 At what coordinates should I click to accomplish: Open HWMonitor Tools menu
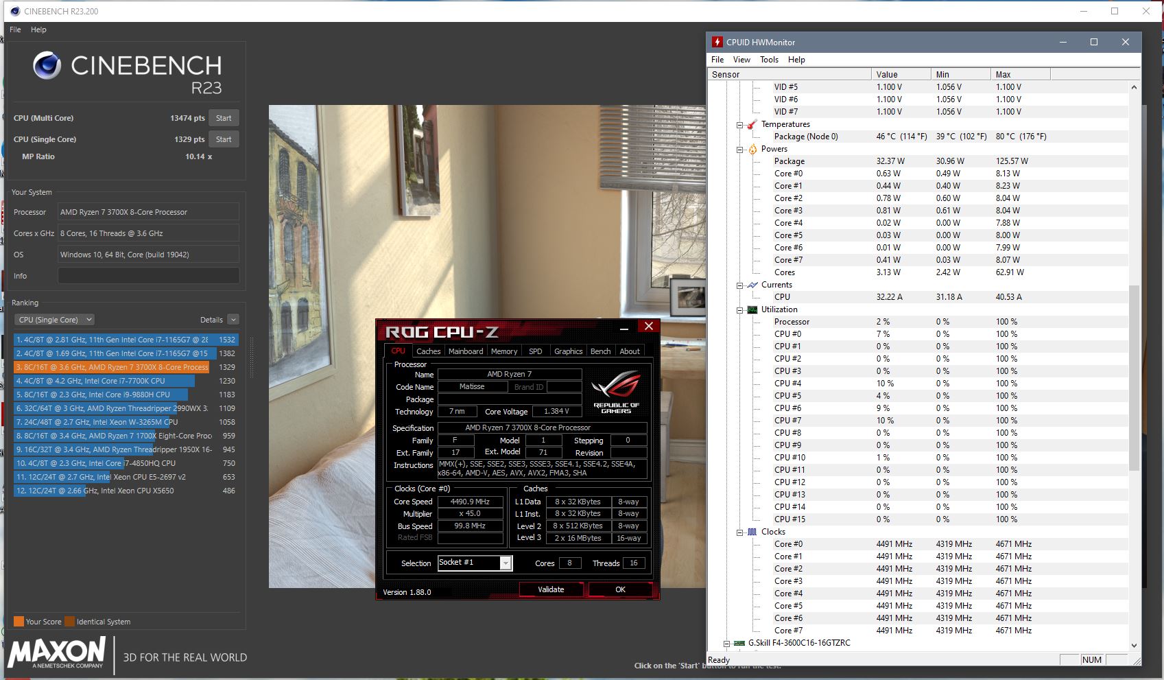pos(769,60)
